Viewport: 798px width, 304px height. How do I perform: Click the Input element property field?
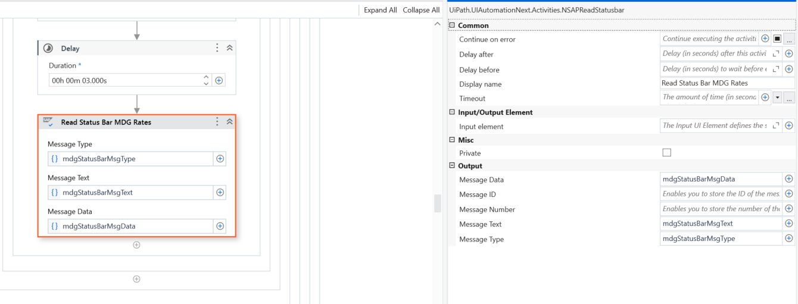(715, 126)
